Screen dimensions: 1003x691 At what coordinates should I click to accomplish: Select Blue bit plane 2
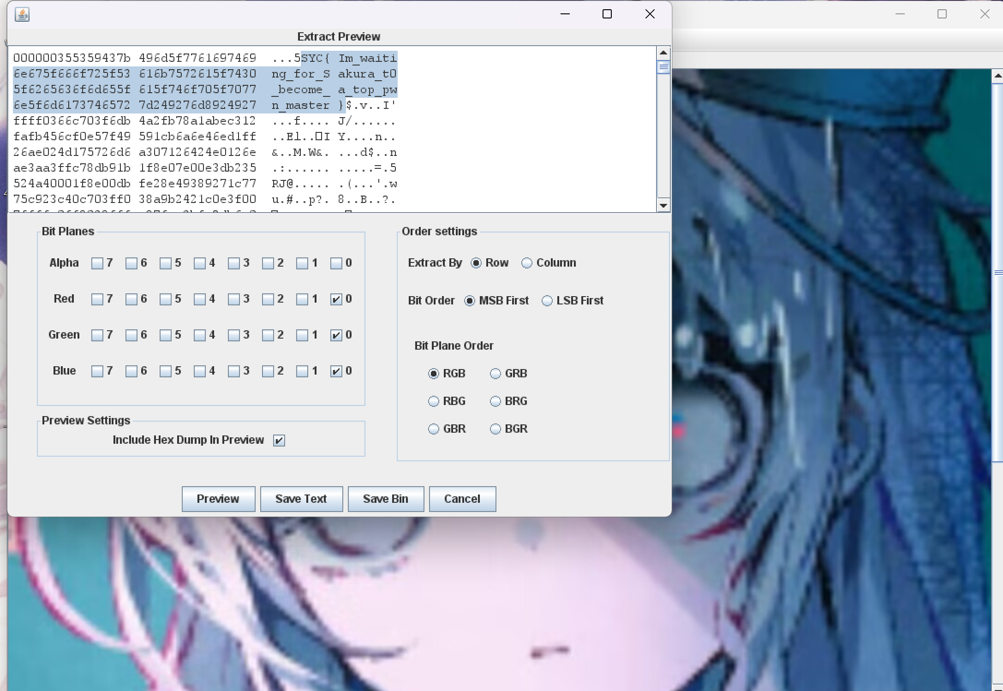point(268,371)
